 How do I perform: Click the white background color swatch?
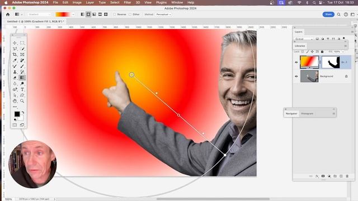(21, 118)
